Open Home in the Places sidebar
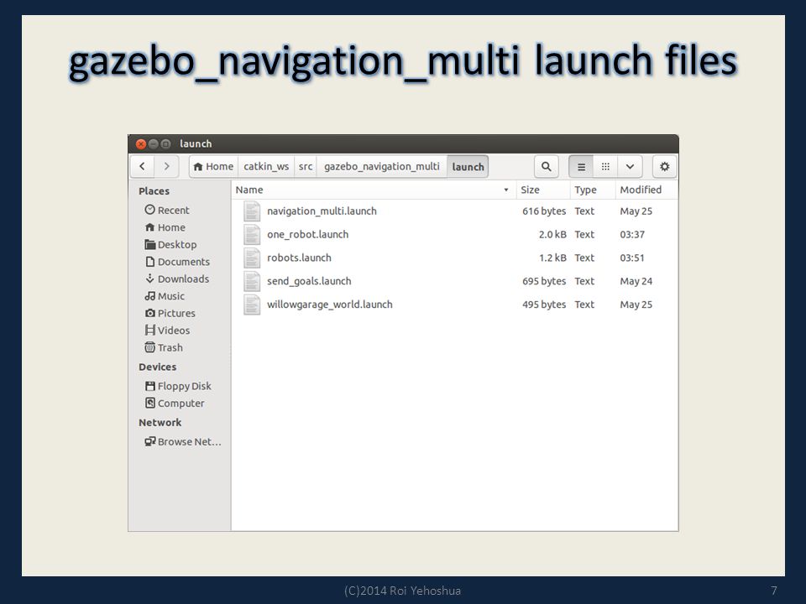This screenshot has width=806, height=604. [165, 227]
